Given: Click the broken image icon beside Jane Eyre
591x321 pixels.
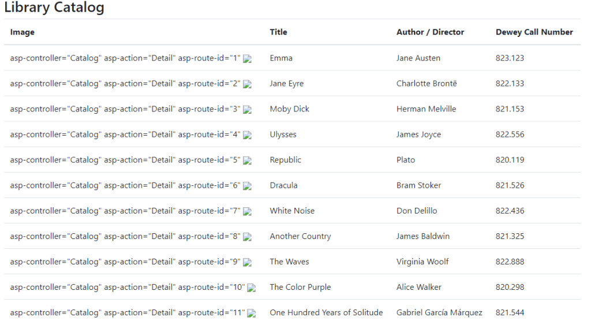Looking at the screenshot, I should 247,84.
